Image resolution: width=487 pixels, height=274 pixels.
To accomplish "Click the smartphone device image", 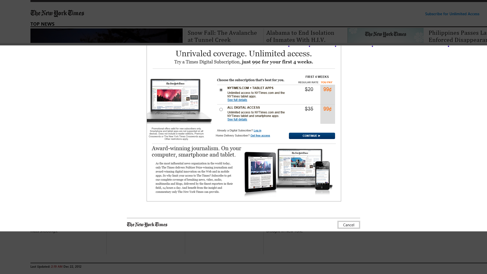I will pos(323,176).
